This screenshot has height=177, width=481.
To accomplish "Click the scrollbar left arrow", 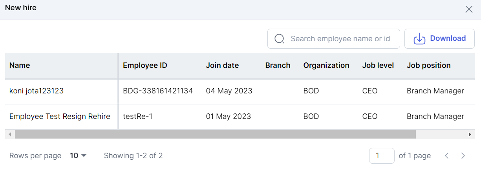I will (10, 135).
